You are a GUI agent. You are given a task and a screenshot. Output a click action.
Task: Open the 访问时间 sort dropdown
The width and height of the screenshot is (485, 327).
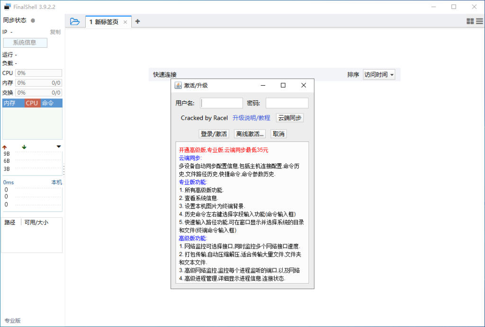(378, 74)
